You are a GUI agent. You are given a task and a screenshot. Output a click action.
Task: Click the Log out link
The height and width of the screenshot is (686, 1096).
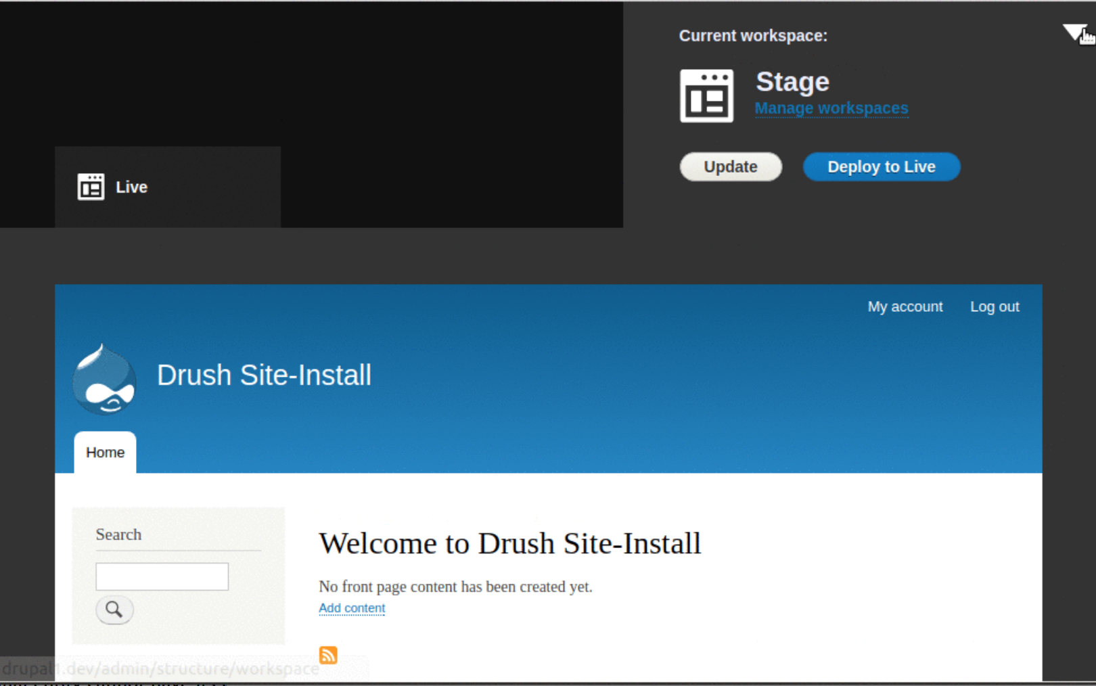click(x=995, y=306)
